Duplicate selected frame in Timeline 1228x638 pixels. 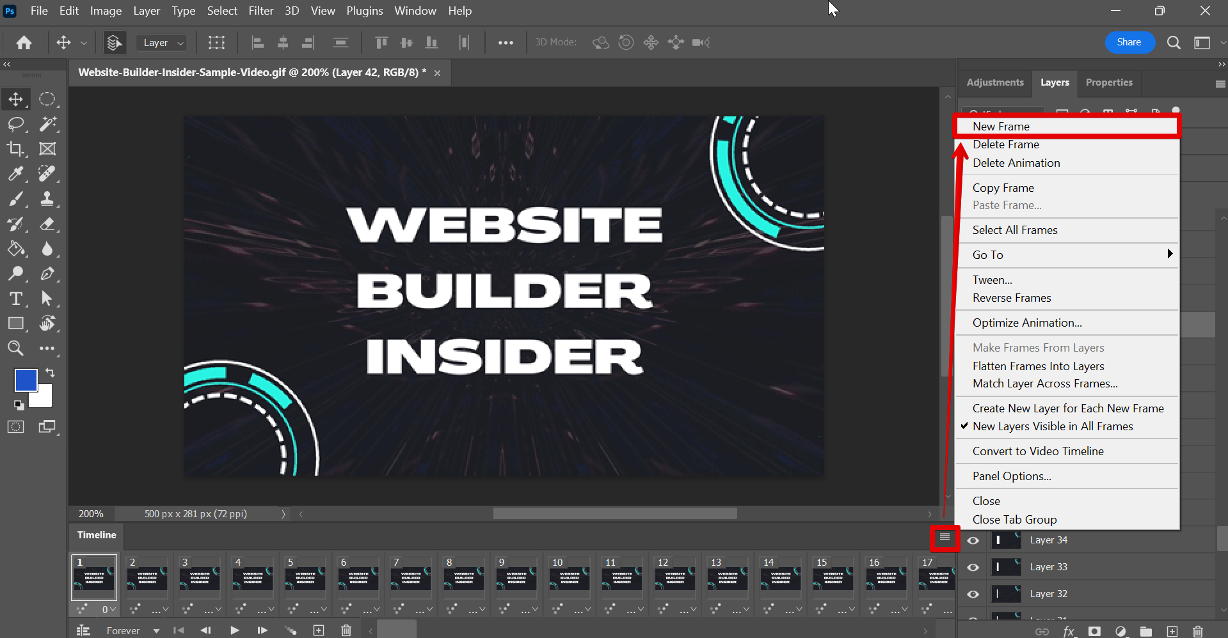(319, 630)
